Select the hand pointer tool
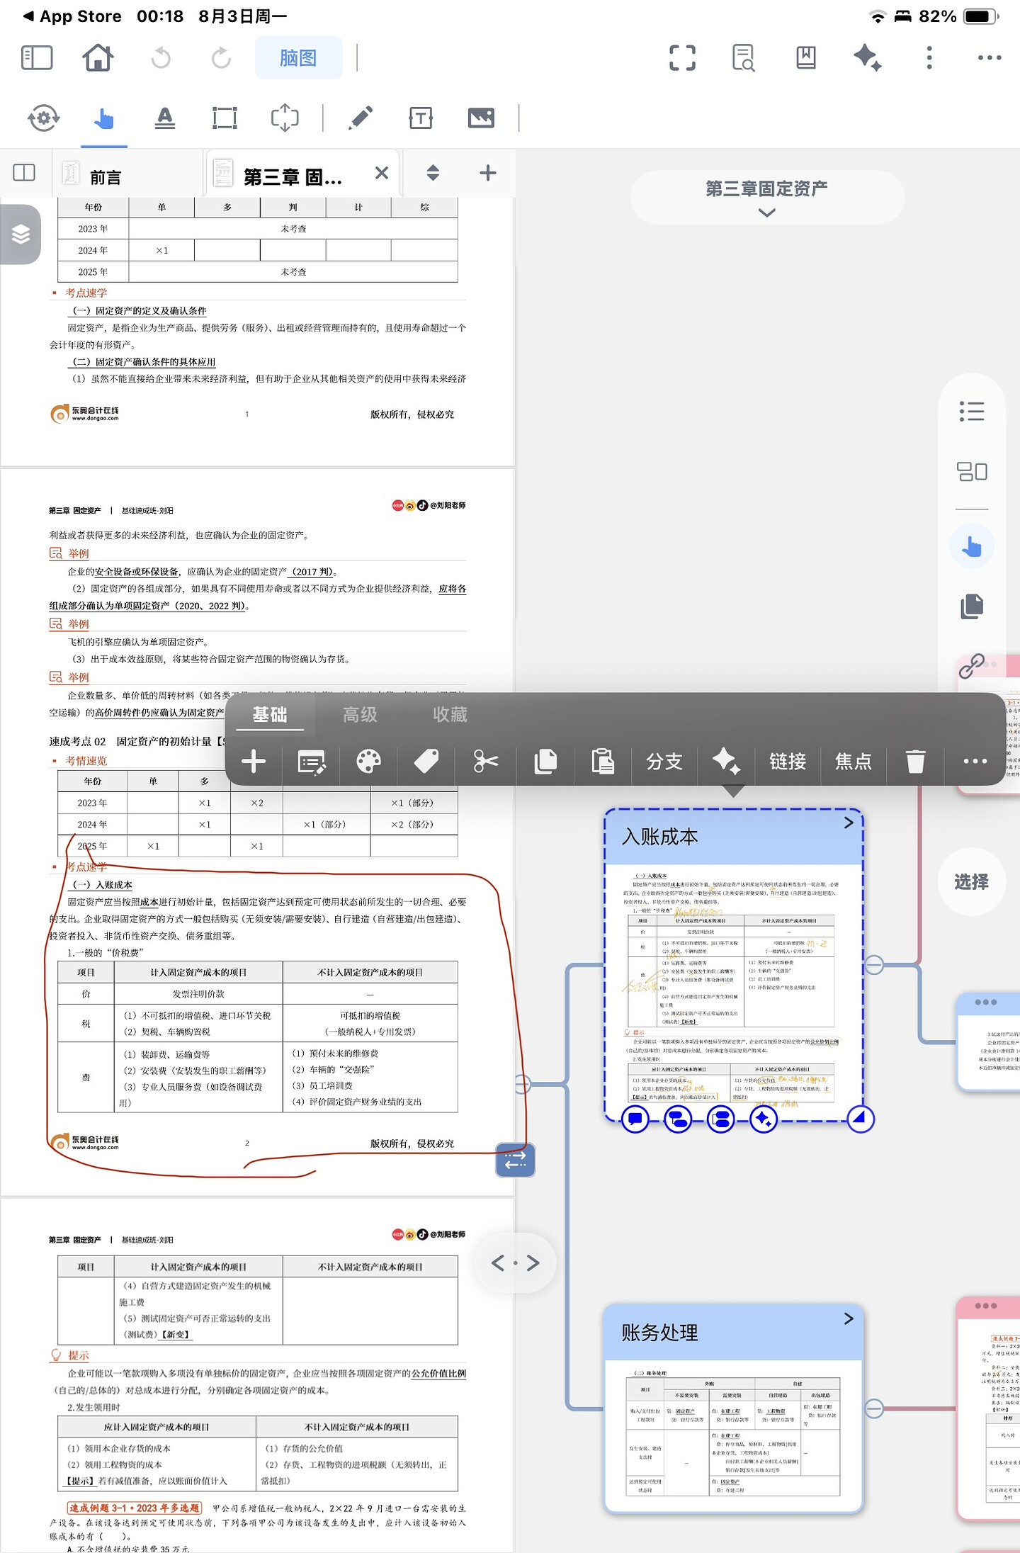This screenshot has width=1020, height=1553. pyautogui.click(x=104, y=118)
